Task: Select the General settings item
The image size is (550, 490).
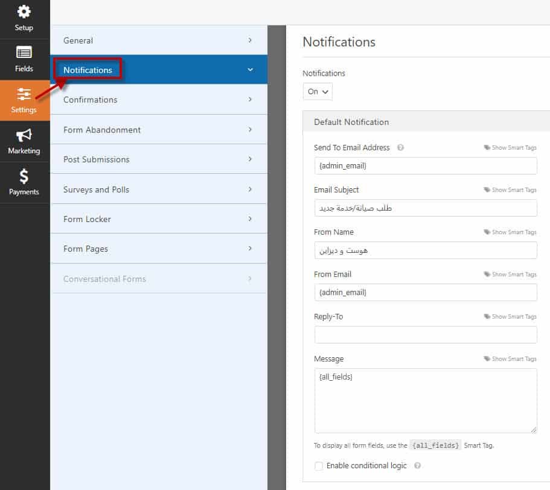Action: (x=159, y=40)
